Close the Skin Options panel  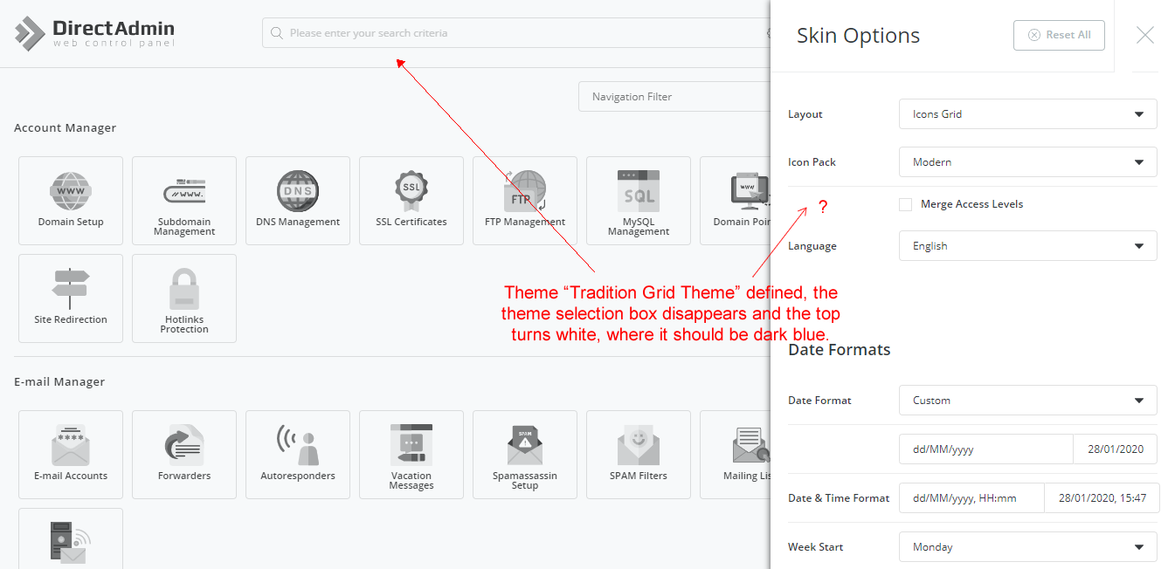pos(1144,35)
